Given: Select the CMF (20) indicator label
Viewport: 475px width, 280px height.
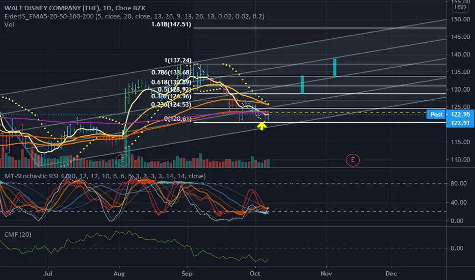Looking at the screenshot, I should pyautogui.click(x=18, y=234).
